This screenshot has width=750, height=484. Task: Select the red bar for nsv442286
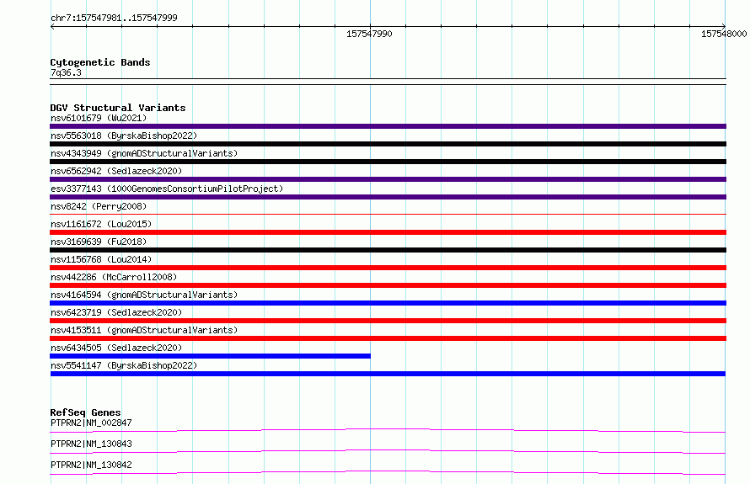tap(388, 285)
